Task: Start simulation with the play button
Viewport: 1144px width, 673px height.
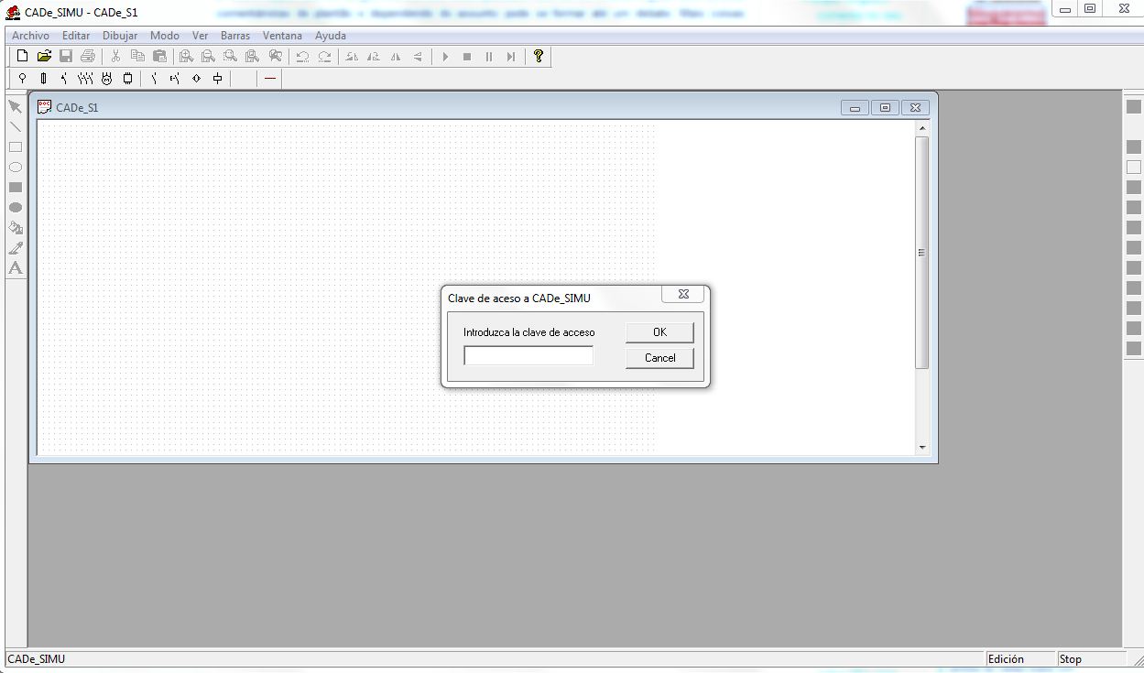Action: (x=445, y=57)
